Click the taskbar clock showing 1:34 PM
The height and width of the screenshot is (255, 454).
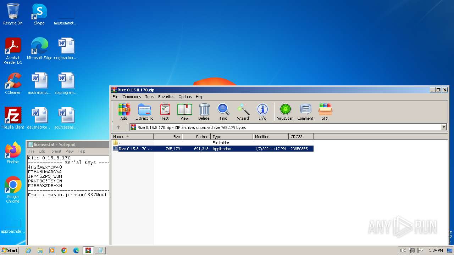coord(436,250)
